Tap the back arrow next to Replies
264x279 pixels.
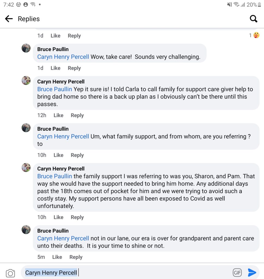tap(9, 19)
